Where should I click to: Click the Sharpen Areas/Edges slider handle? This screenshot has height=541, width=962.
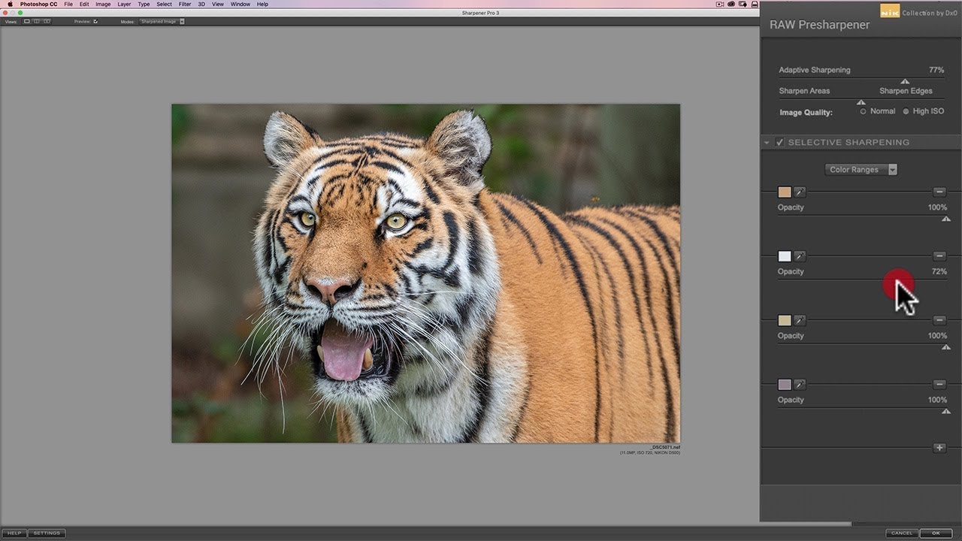[861, 102]
